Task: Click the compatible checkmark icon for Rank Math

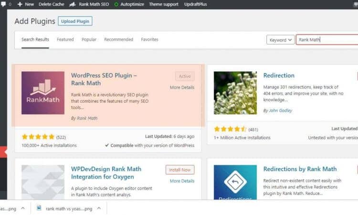Action: point(106,145)
